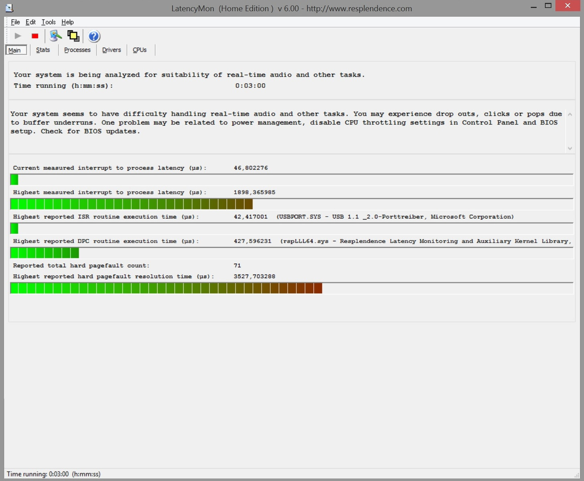Click the resize grip in the window corner
This screenshot has width=584, height=481.
tap(577, 475)
